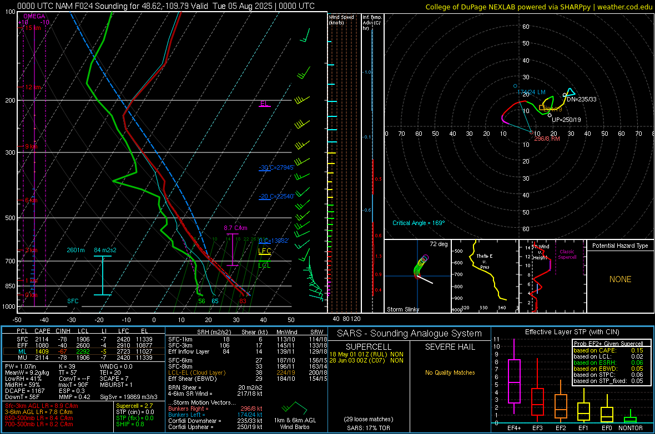Click the DN=235/33 hodograph label
The height and width of the screenshot is (434, 655).
(582, 99)
